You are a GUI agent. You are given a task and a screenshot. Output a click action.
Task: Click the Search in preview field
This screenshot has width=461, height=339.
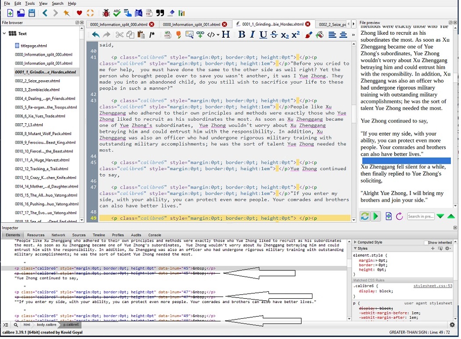(420, 216)
